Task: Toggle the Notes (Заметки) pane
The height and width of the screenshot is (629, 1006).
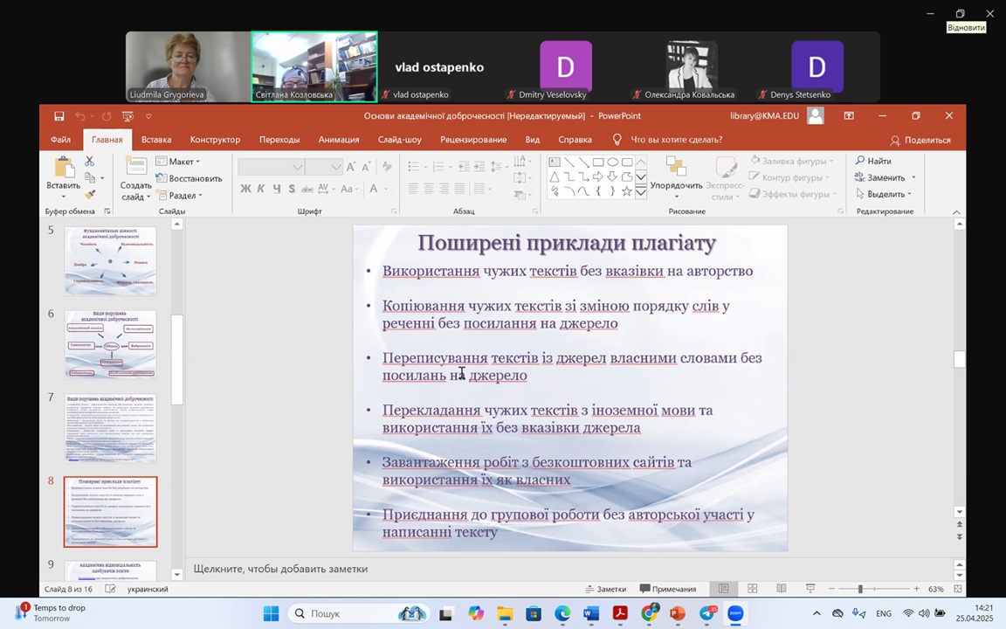Action: (606, 589)
